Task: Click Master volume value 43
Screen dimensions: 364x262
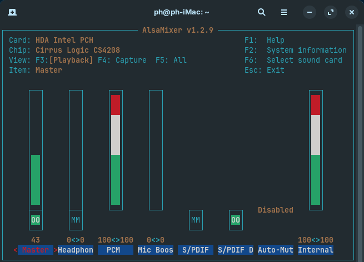Action: coord(36,240)
